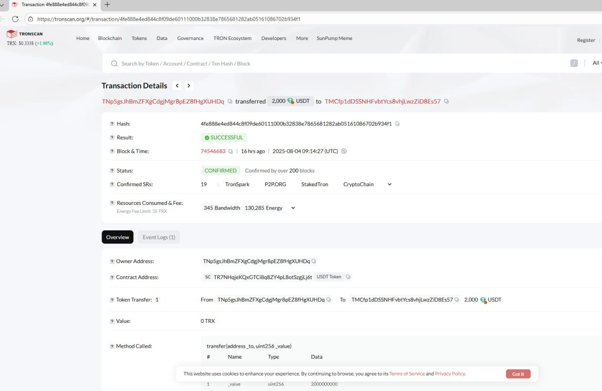602x391 pixels.
Task: Open the All search filter dropdown
Action: point(597,63)
